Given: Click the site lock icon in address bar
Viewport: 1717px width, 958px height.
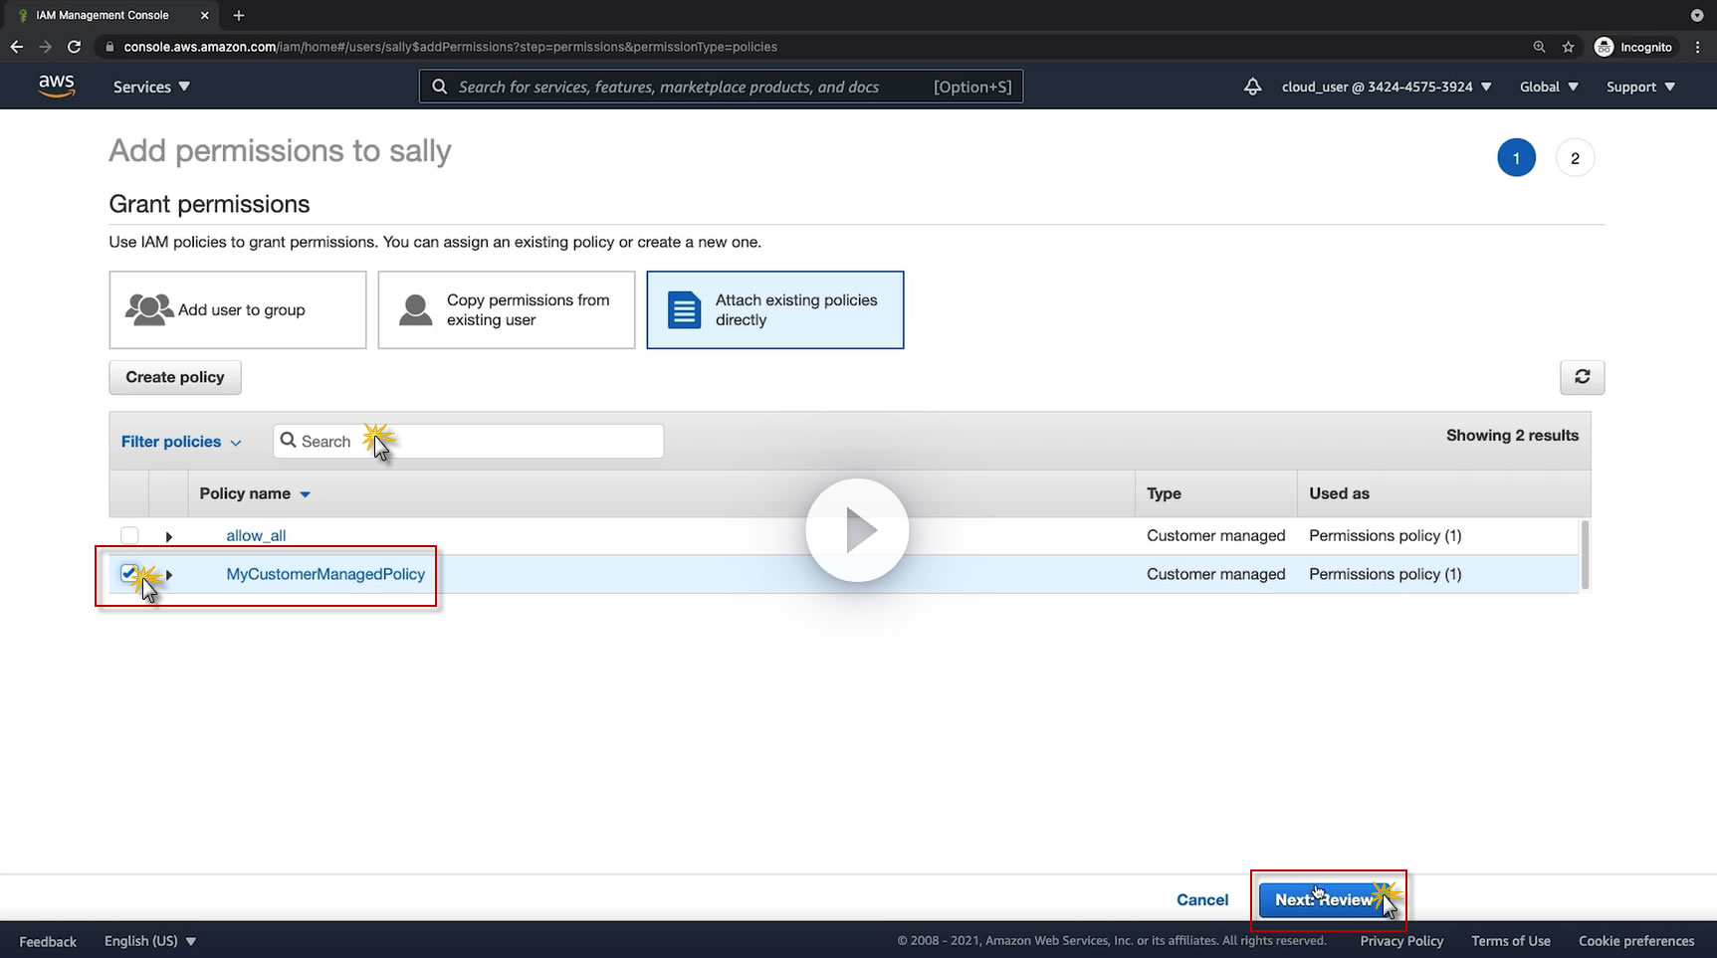Looking at the screenshot, I should (x=109, y=47).
